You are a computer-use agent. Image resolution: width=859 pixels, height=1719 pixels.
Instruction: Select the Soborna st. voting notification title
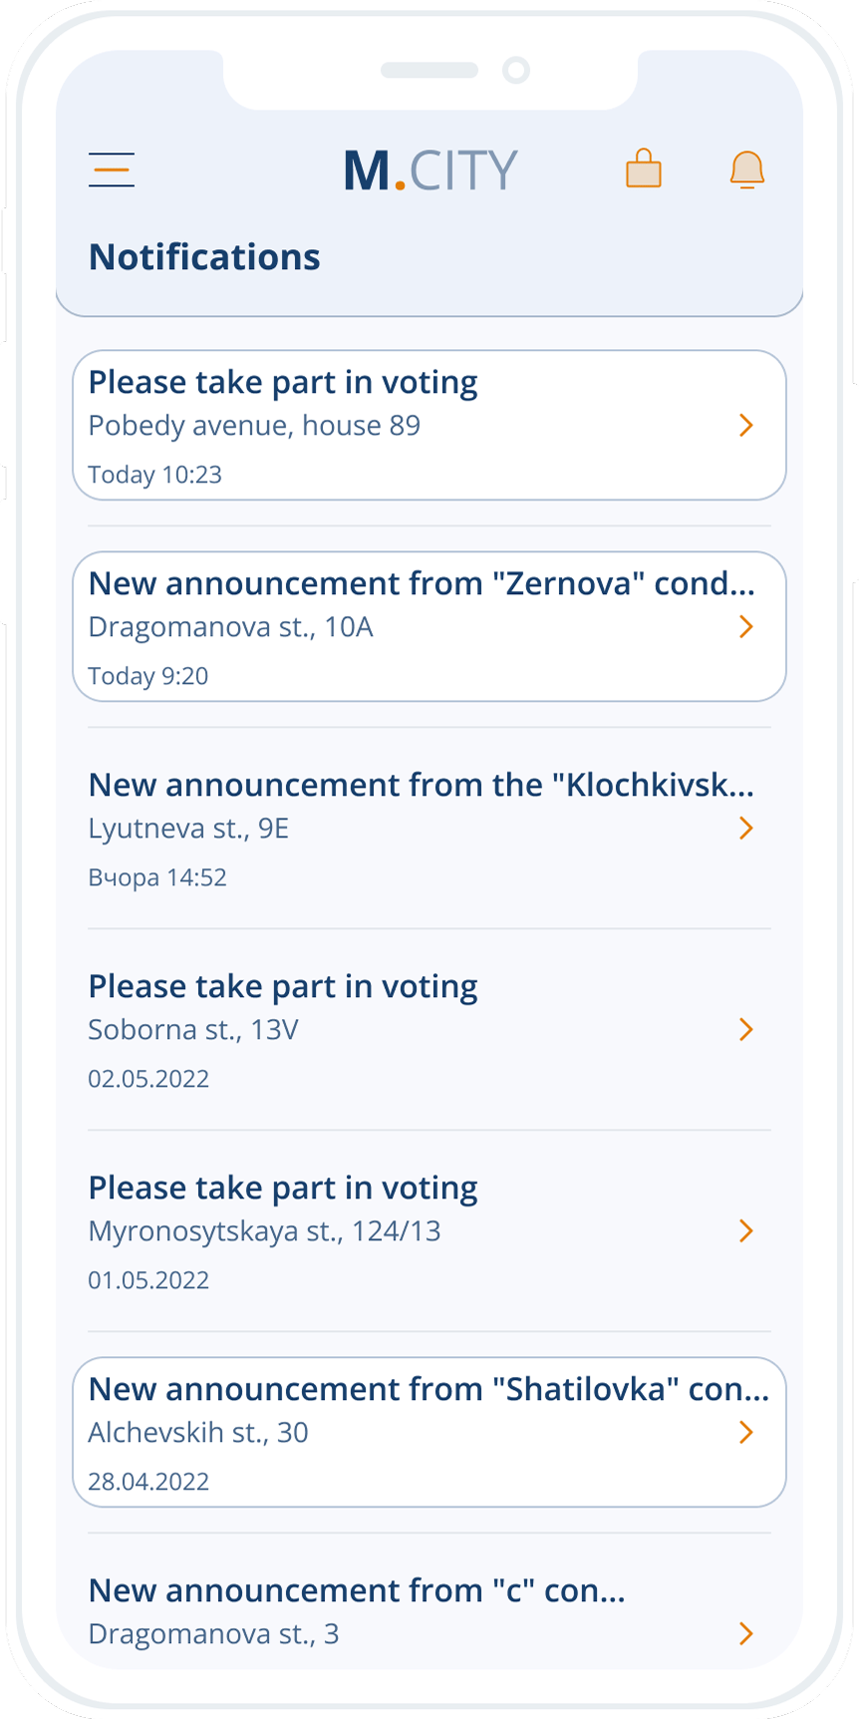pyautogui.click(x=283, y=987)
